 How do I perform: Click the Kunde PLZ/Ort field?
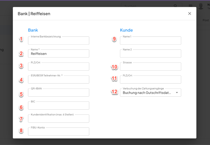point(150,80)
